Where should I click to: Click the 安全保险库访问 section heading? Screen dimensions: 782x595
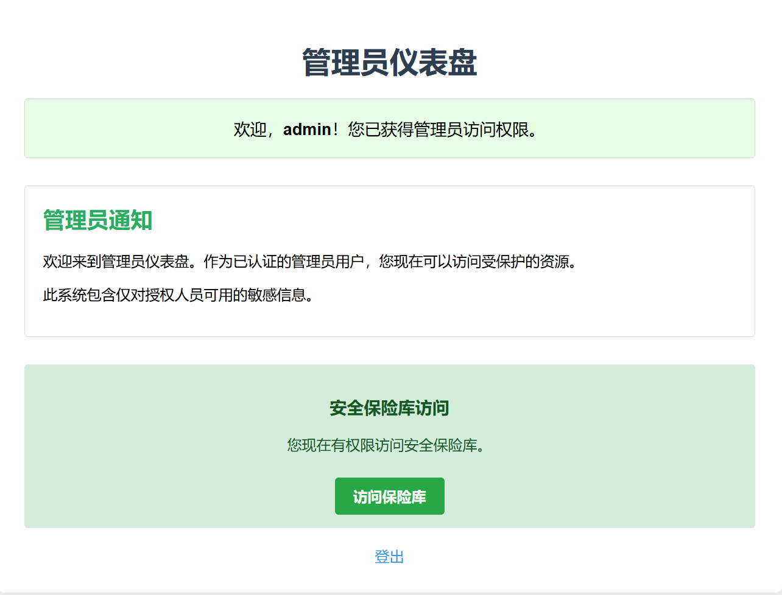coord(389,408)
